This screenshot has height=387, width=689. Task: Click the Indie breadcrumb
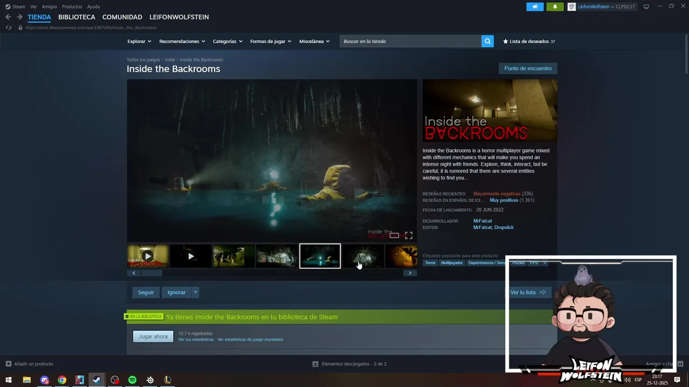(170, 60)
